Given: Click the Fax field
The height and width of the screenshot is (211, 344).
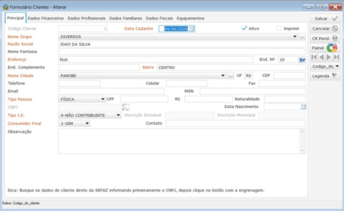Looking at the screenshot, I should 282,83.
